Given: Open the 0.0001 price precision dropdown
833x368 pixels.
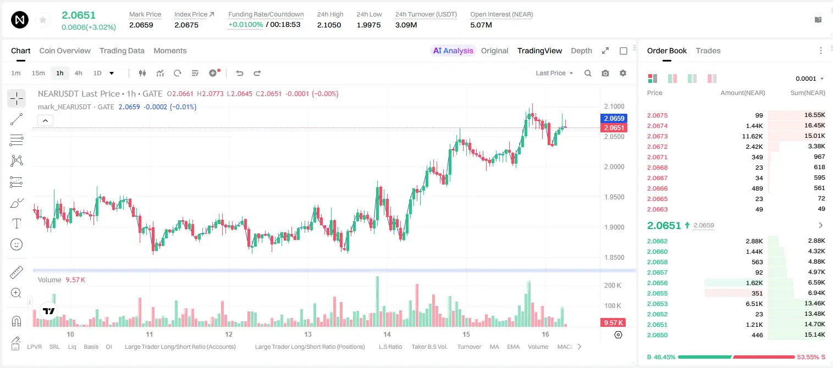Looking at the screenshot, I should tap(810, 79).
